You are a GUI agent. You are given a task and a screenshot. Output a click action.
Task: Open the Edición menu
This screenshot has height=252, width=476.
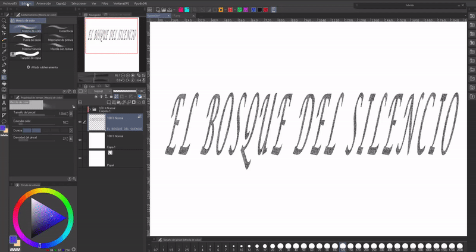(26, 3)
